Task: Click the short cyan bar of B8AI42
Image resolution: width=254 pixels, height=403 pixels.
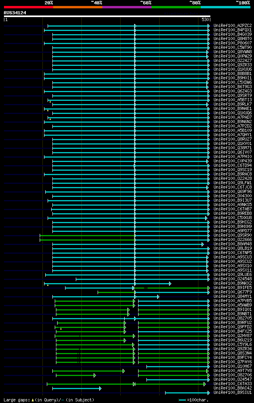Action: (x=77, y=389)
